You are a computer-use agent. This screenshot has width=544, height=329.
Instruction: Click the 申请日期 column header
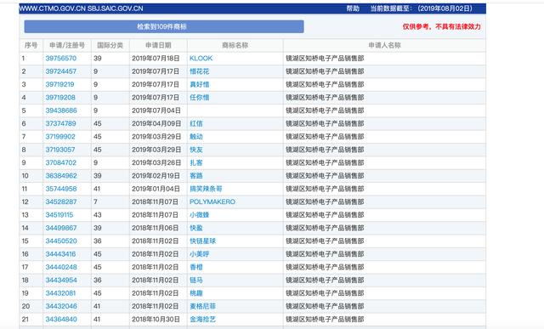pos(158,45)
